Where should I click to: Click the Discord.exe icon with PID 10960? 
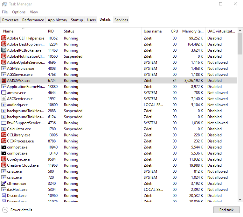point(4,195)
